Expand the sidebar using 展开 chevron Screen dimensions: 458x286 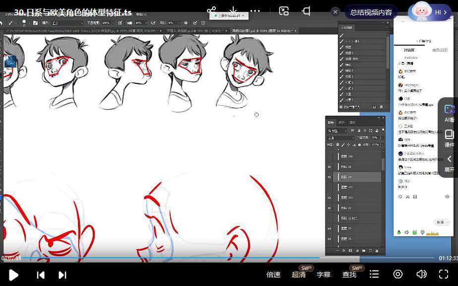point(449,163)
